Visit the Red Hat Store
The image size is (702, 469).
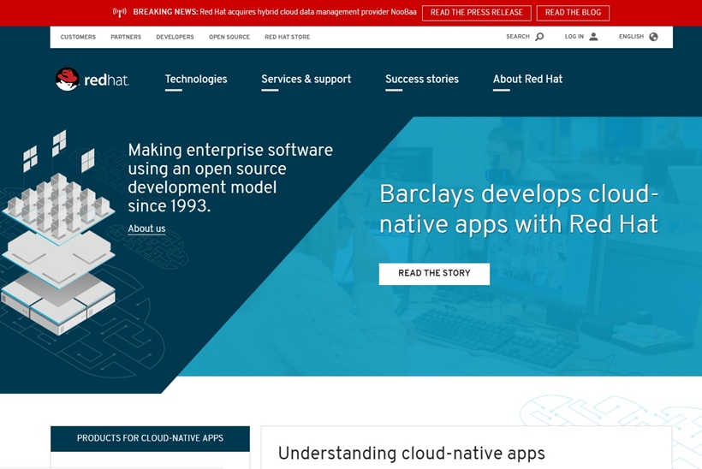[288, 37]
